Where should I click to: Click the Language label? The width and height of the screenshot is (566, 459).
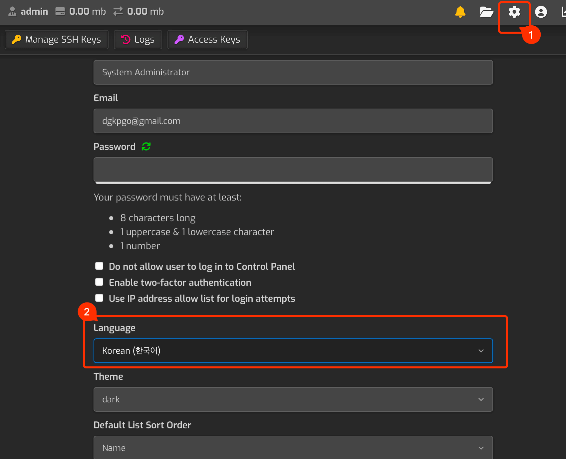(x=115, y=328)
